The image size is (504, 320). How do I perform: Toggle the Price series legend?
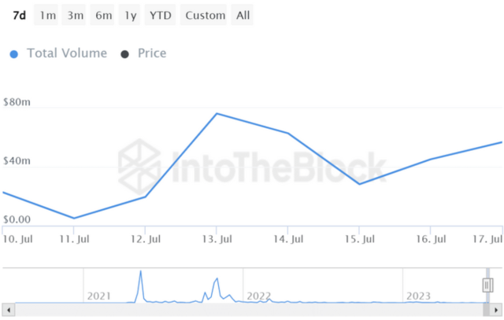tap(152, 53)
